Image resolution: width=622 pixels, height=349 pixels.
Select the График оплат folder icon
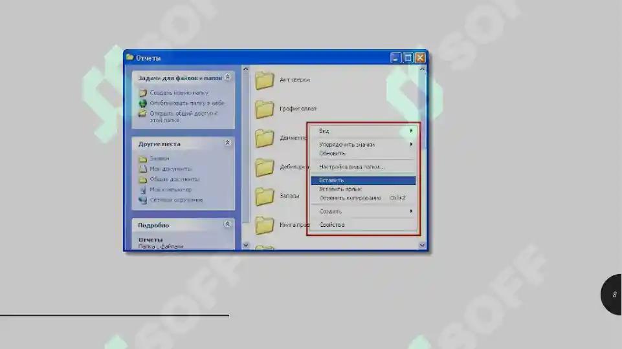pos(264,109)
